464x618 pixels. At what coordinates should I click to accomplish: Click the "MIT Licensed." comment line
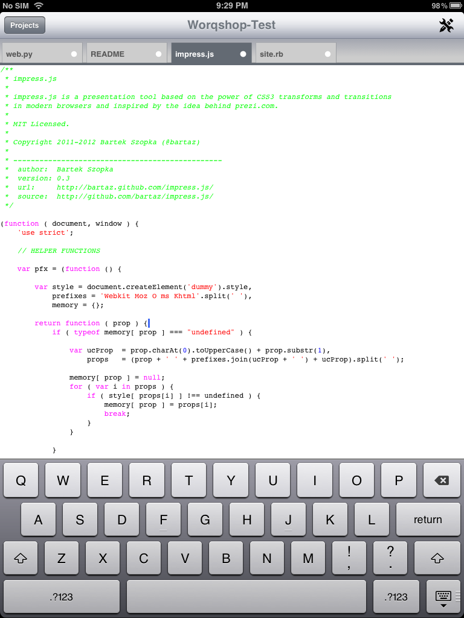tap(37, 124)
